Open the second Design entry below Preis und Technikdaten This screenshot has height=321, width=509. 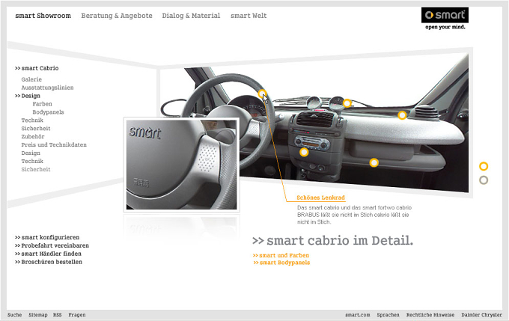click(x=31, y=153)
